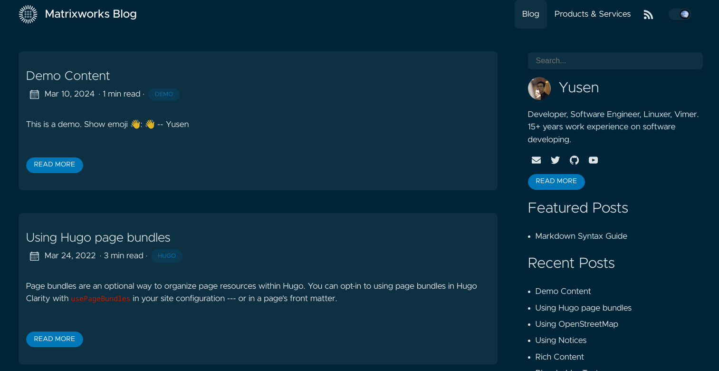
Task: Select the Blog nav item
Action: [530, 14]
